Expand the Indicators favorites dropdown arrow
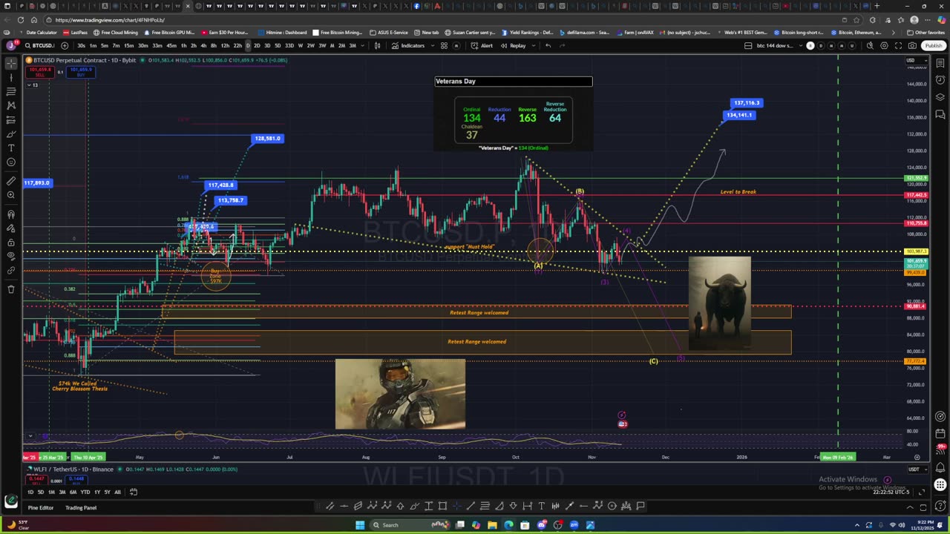950x534 pixels. [432, 45]
